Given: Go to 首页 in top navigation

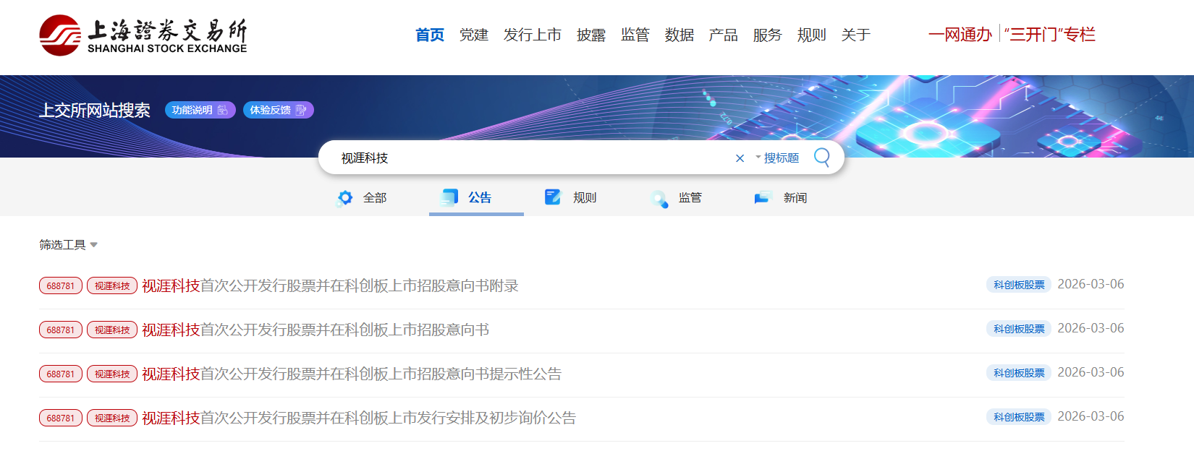Looking at the screenshot, I should pos(430,35).
